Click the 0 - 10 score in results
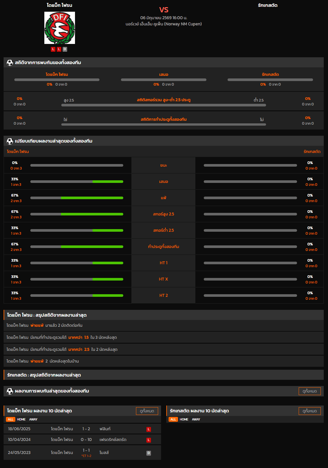The image size is (328, 468). 86,440
